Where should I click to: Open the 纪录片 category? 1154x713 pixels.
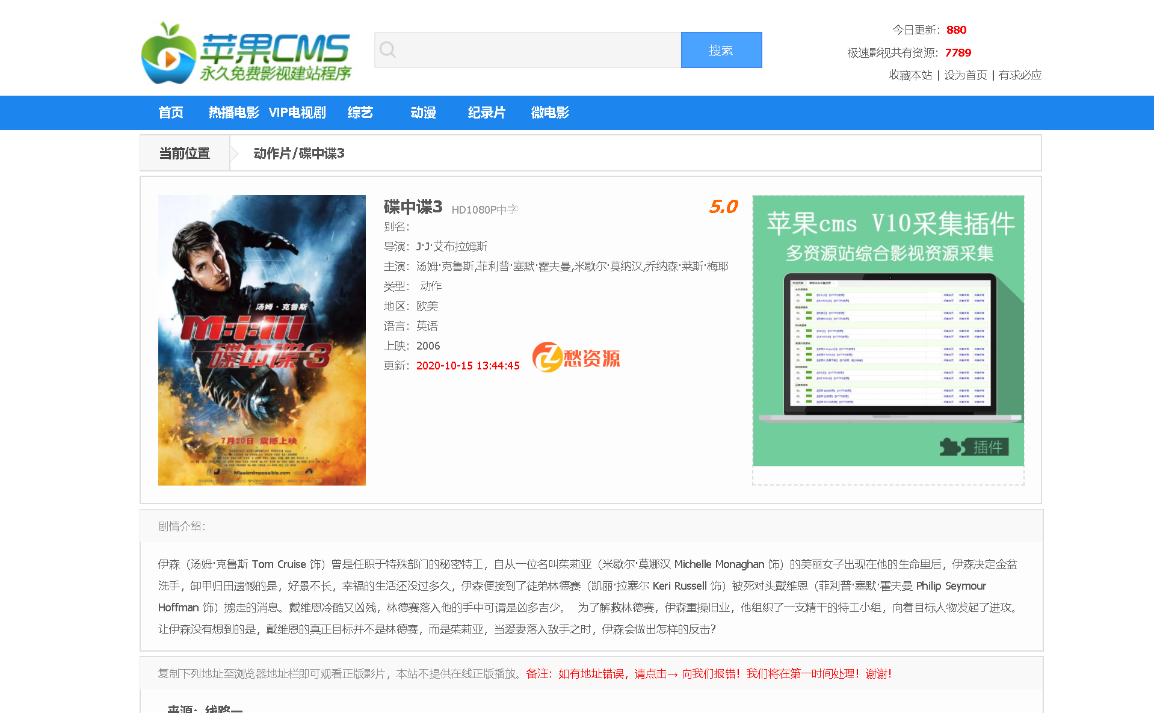point(487,113)
